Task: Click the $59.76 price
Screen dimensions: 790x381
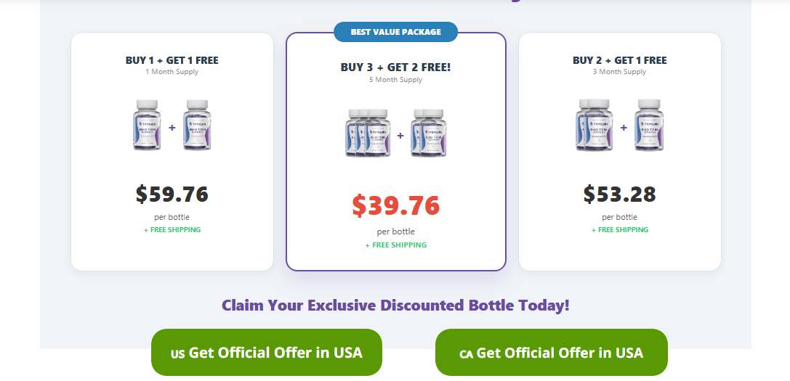Action: pos(172,194)
